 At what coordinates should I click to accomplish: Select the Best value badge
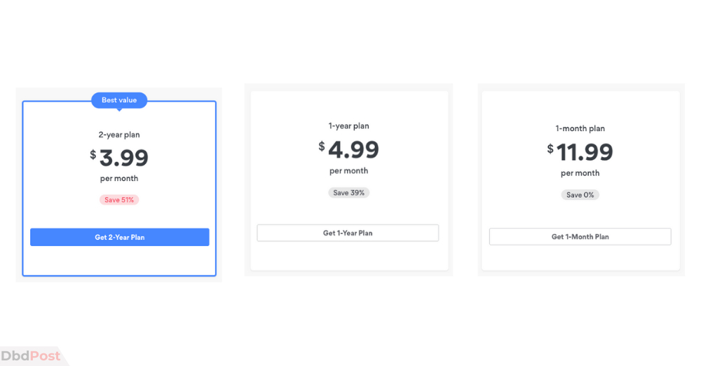(x=119, y=100)
